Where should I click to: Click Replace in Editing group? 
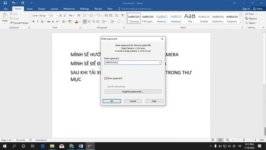[251, 18]
